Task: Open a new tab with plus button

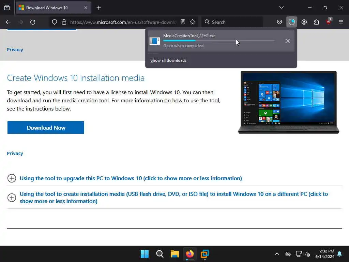Action: coord(98,8)
